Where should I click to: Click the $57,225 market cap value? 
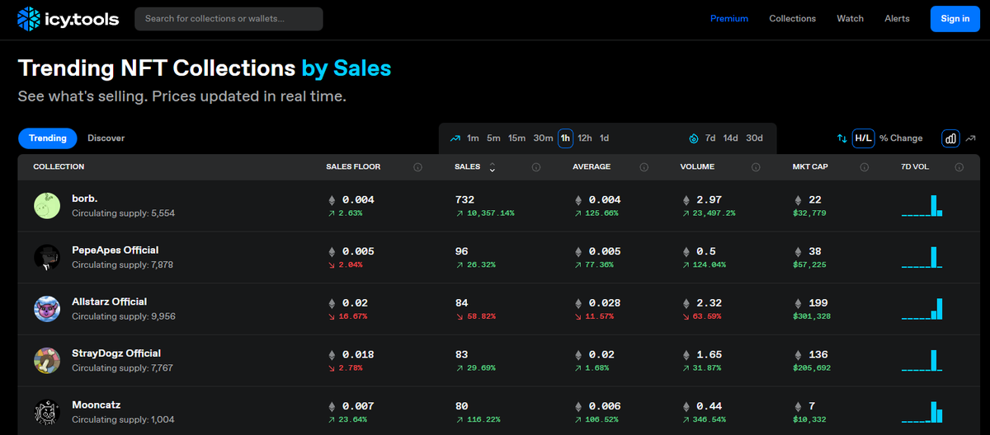click(809, 264)
